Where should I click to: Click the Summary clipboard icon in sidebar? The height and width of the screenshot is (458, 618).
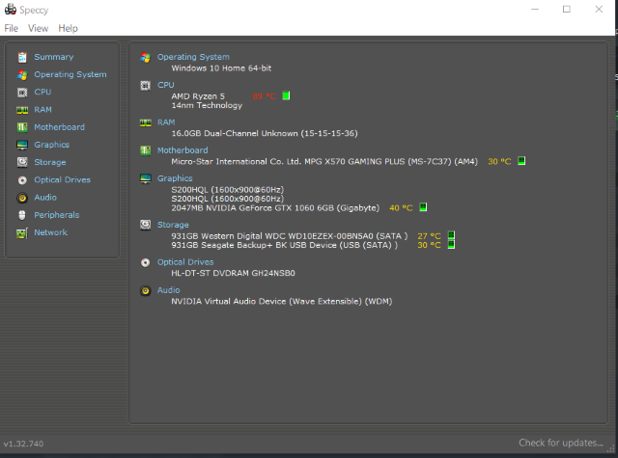22,58
